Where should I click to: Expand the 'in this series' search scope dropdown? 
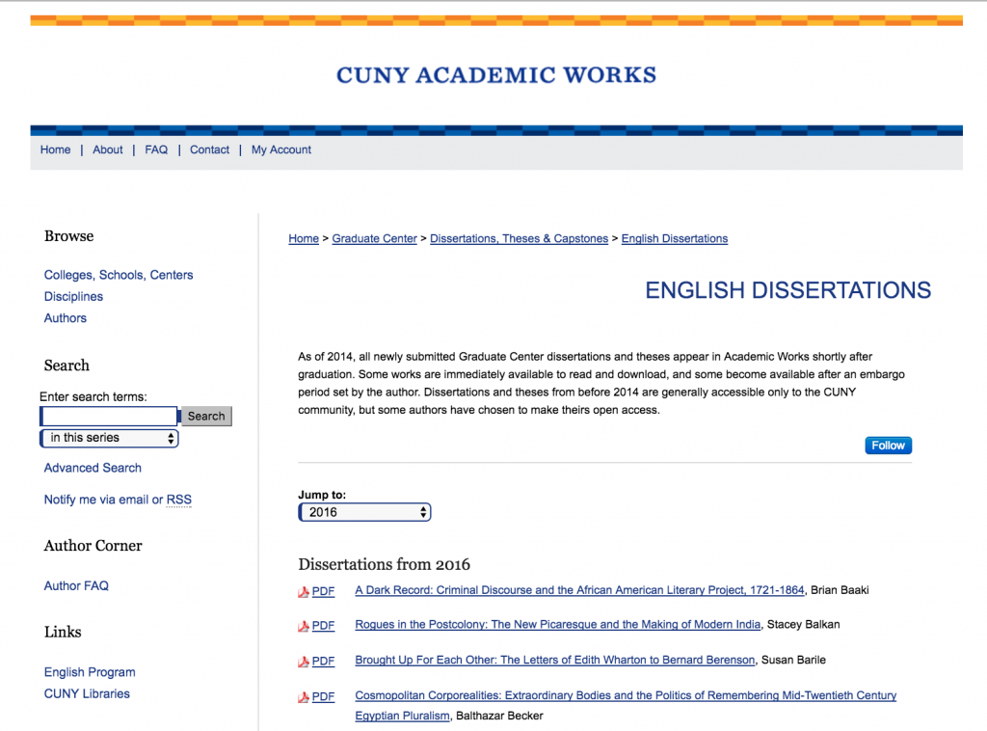(x=109, y=438)
